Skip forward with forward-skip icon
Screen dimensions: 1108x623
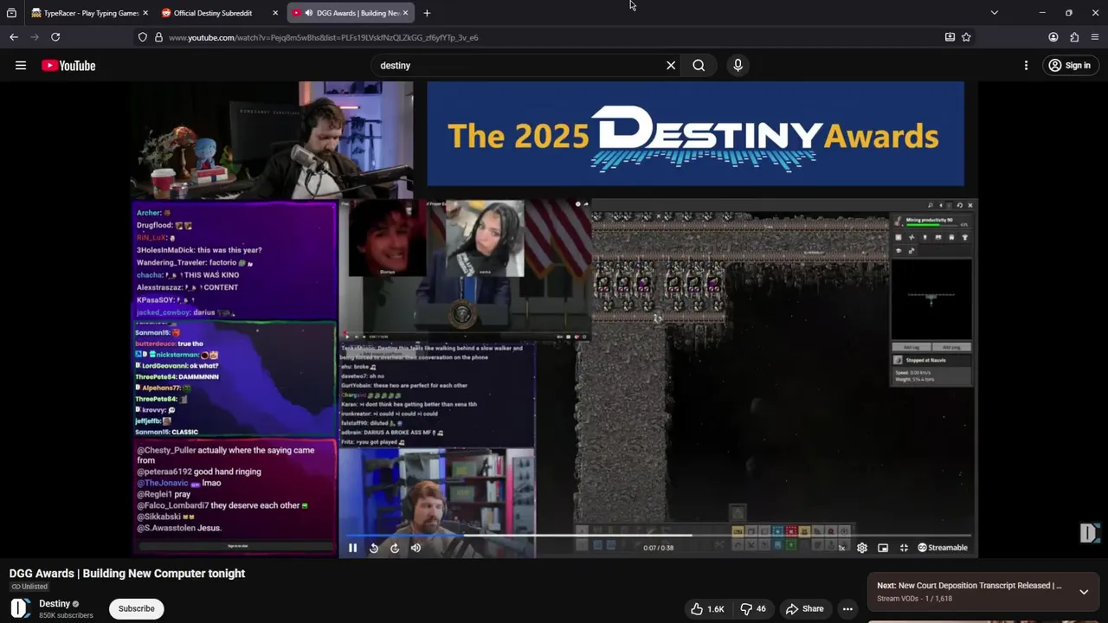point(395,548)
